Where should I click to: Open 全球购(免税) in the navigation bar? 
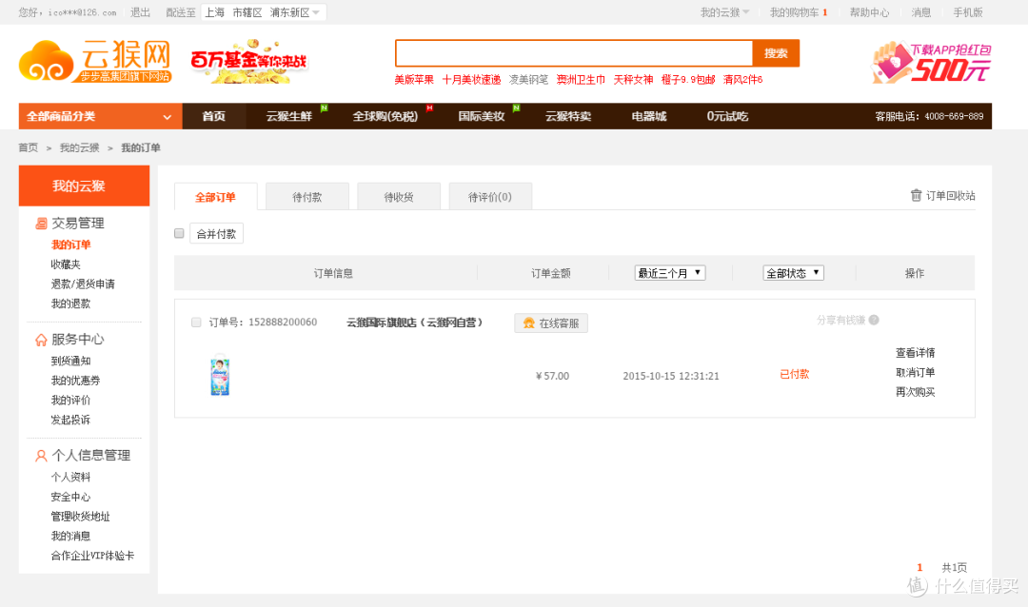point(385,116)
